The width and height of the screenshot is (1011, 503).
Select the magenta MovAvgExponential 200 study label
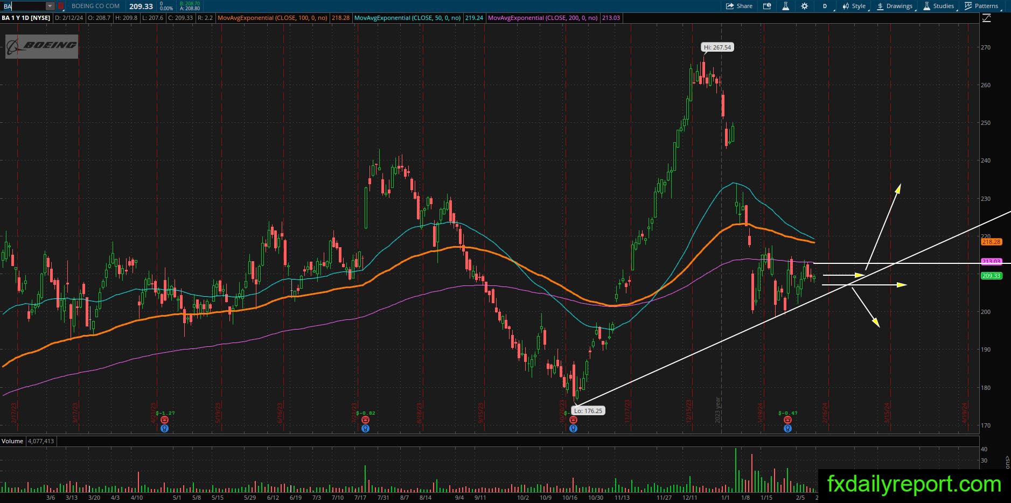click(543, 18)
